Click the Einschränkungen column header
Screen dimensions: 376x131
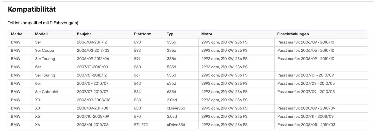pyautogui.click(x=293, y=34)
